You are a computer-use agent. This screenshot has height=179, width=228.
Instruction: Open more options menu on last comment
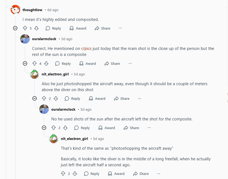pos(159,174)
